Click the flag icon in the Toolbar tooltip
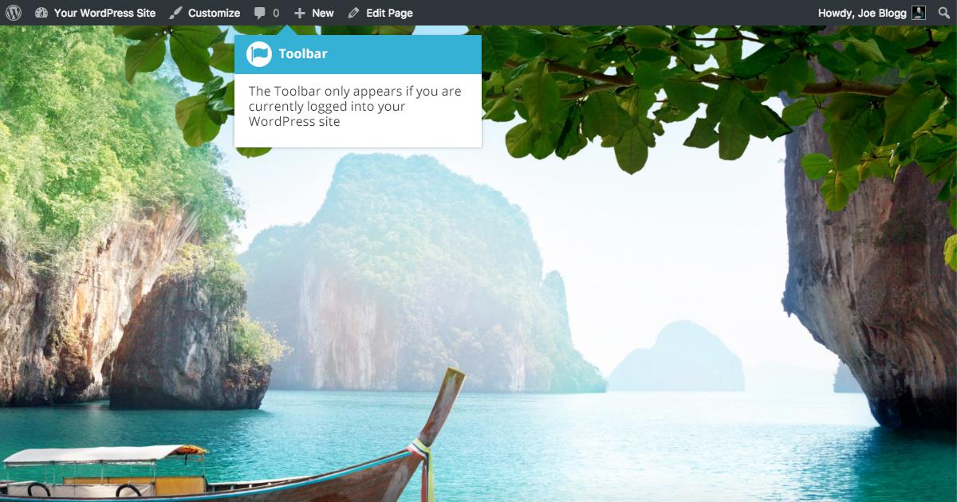Screen dimensions: 957x502 (x=259, y=54)
